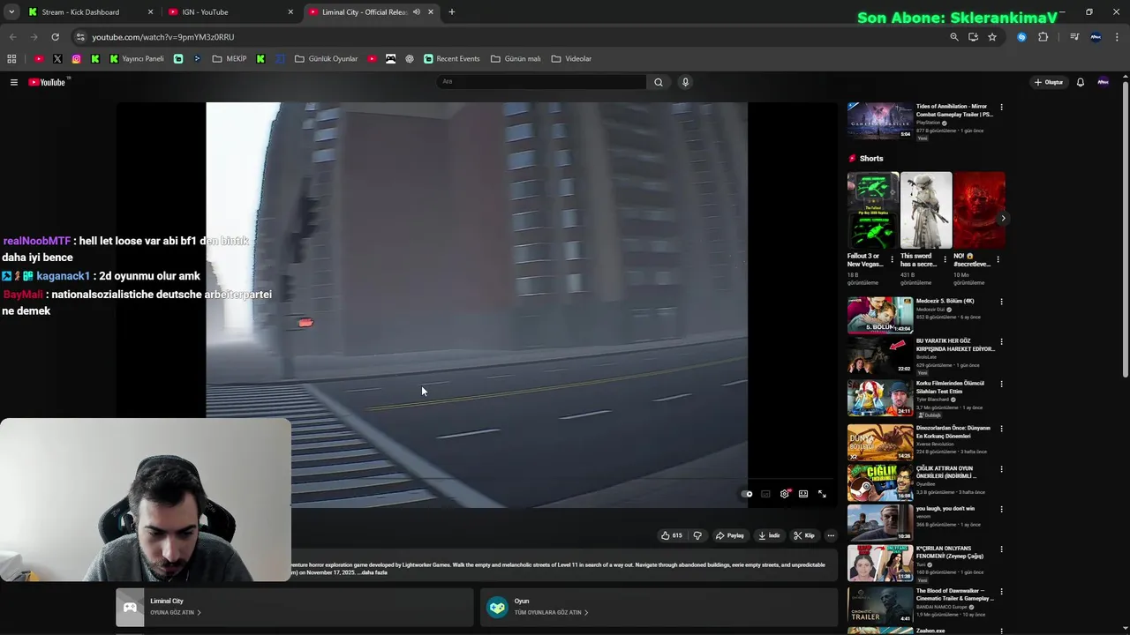Go back in Chrome navigation

coord(12,37)
